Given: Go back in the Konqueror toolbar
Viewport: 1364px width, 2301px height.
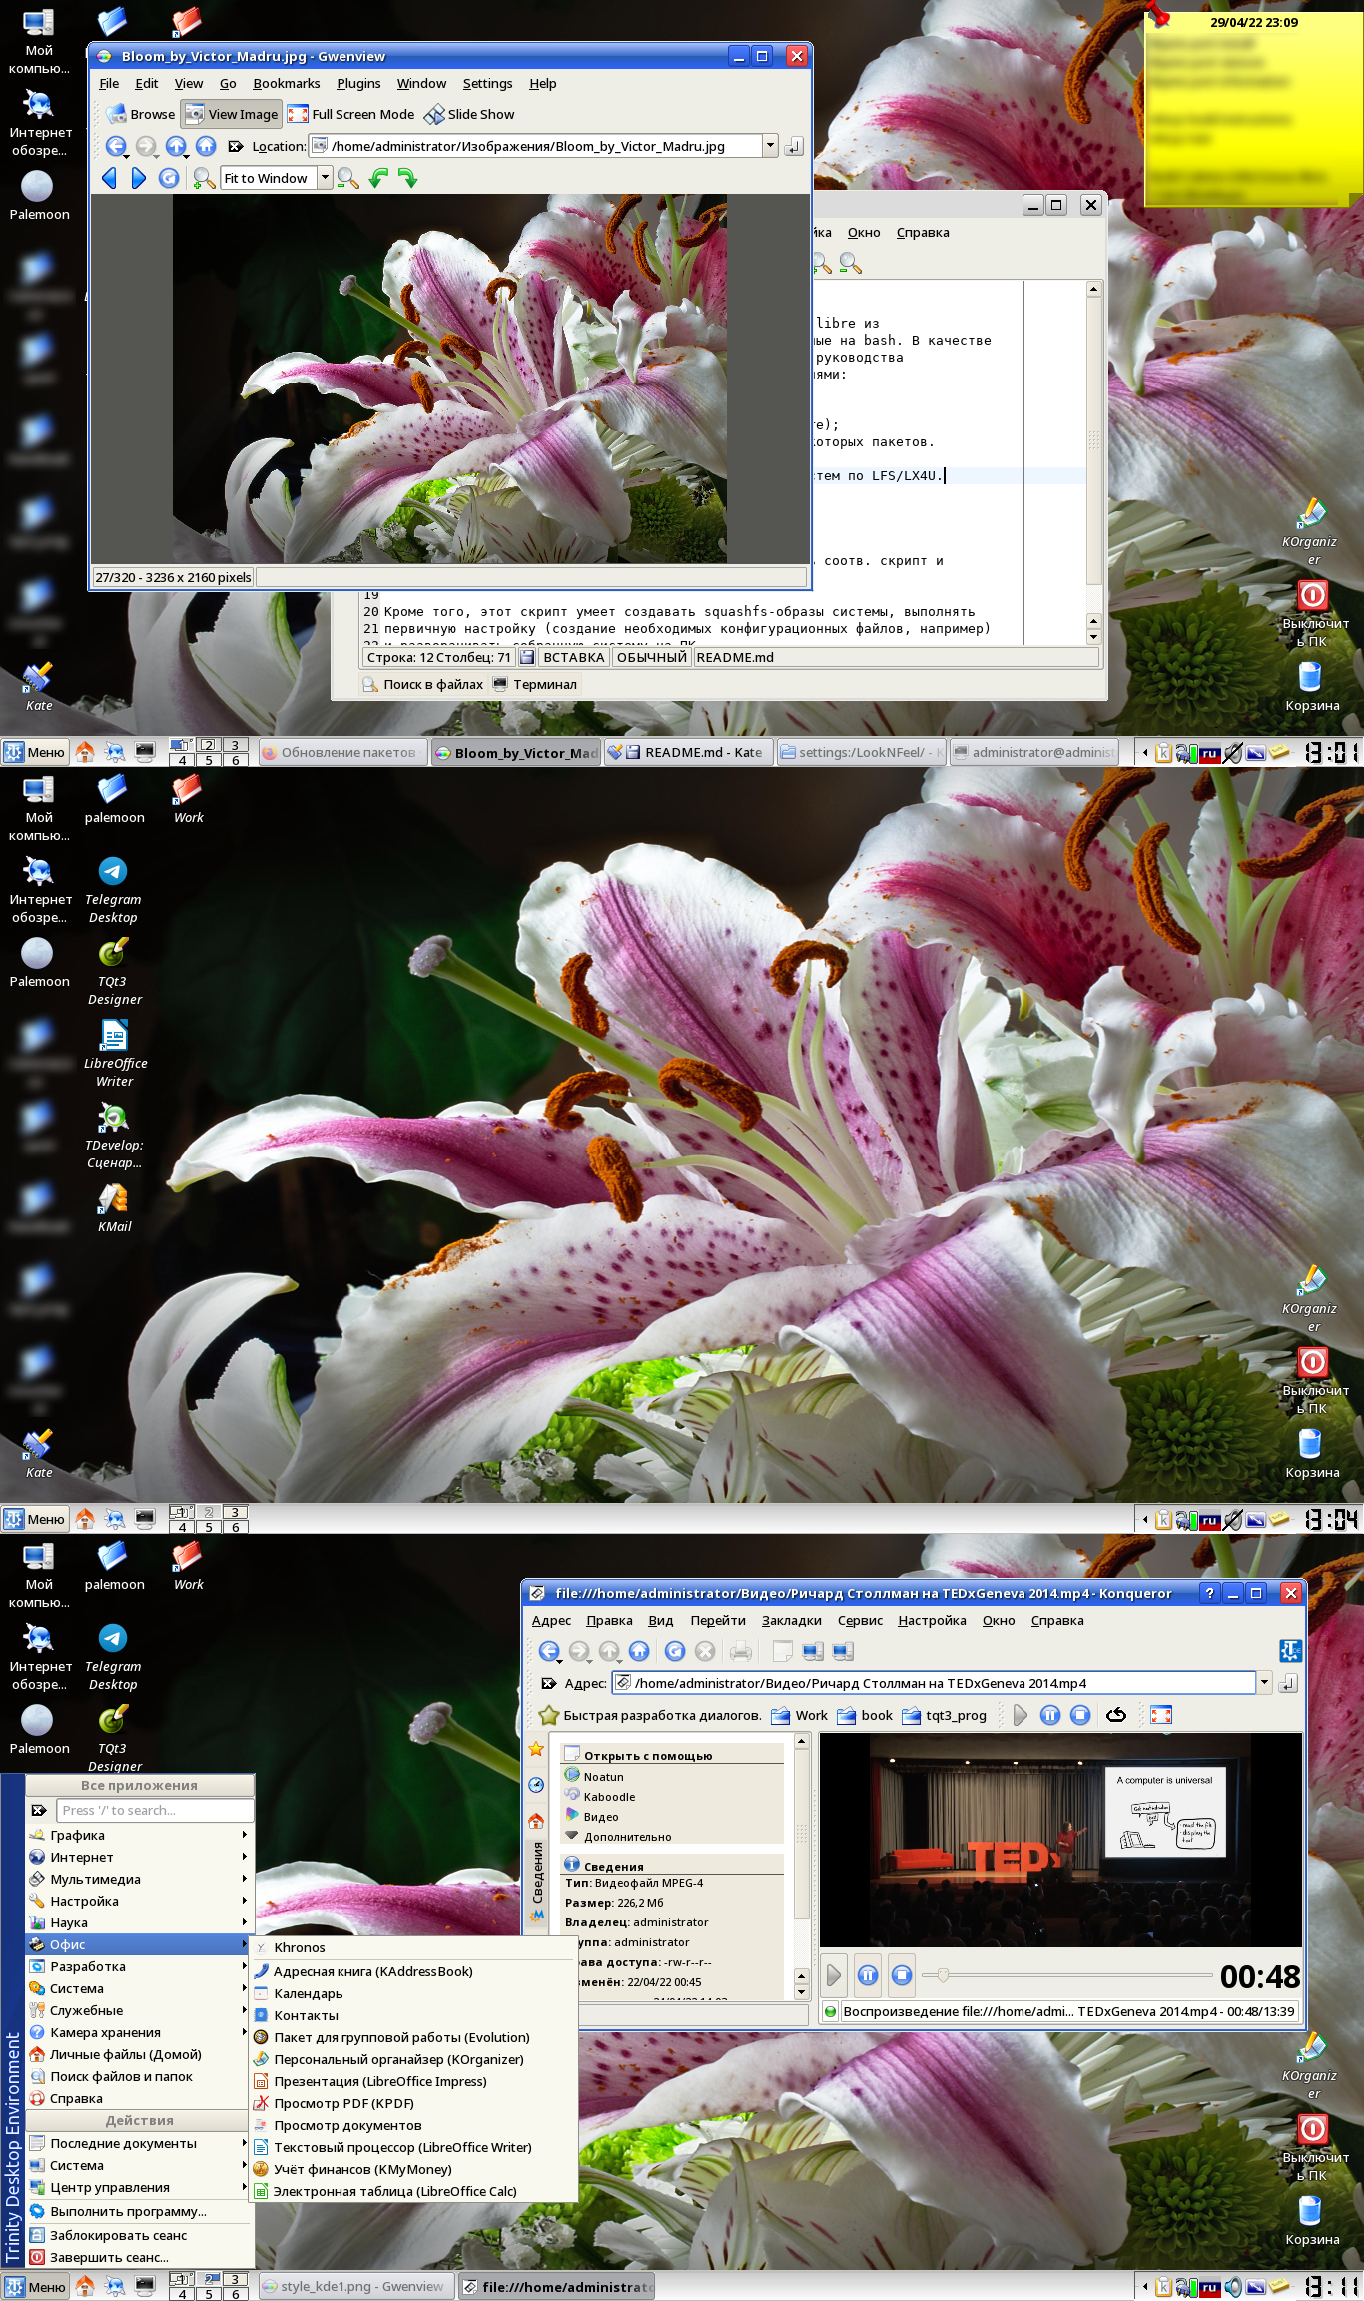Looking at the screenshot, I should (x=549, y=1651).
